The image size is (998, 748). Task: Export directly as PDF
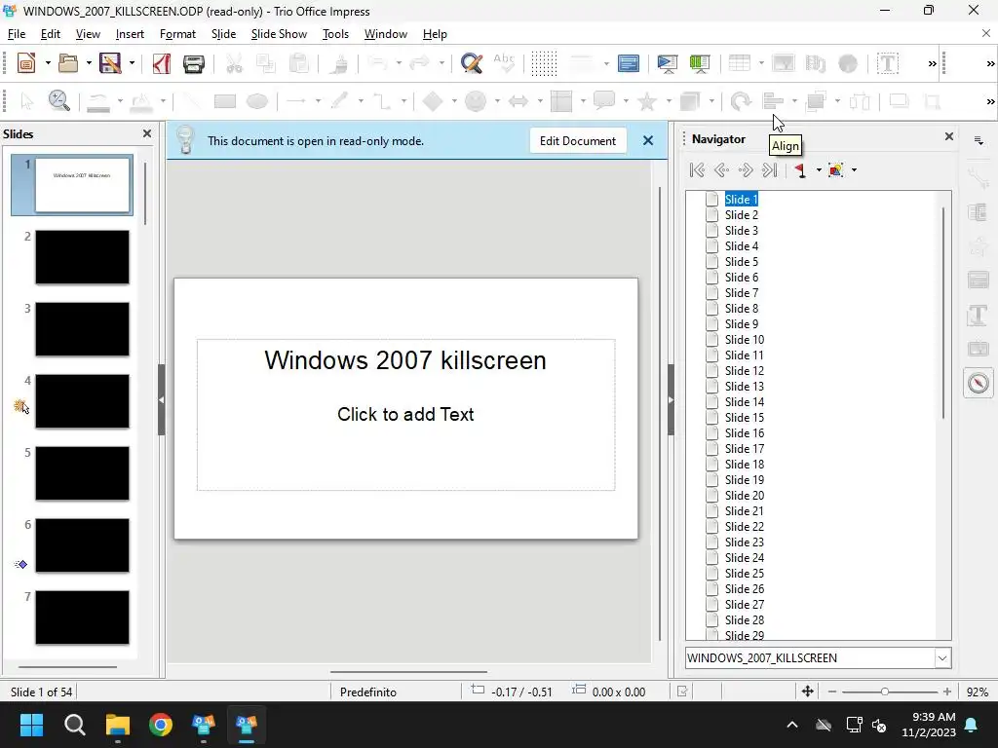pos(162,63)
